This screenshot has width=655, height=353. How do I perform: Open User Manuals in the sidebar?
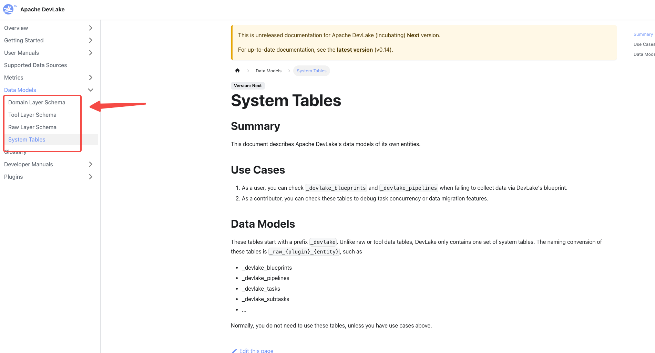[21, 53]
